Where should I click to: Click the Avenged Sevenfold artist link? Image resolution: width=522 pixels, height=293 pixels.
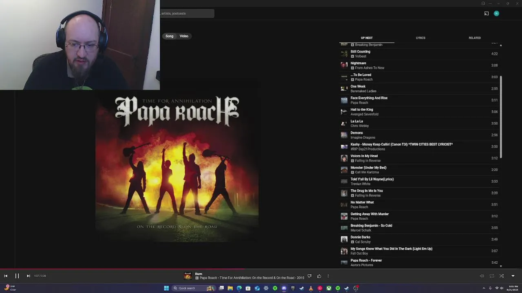tap(365, 114)
